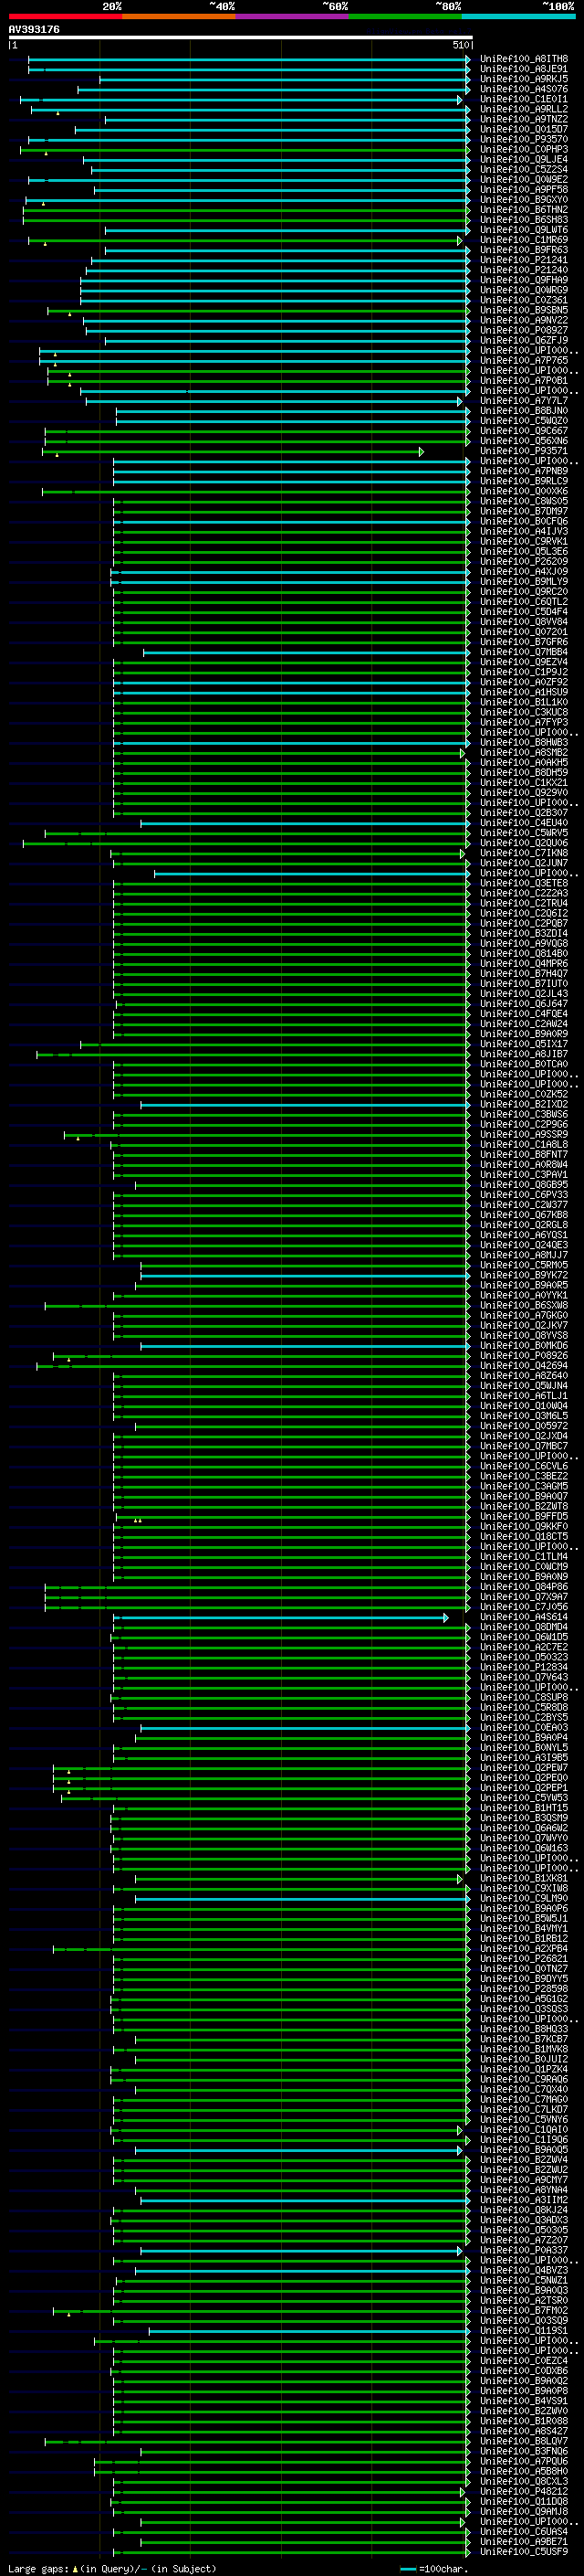Click the white query sequence bar

point(241,38)
